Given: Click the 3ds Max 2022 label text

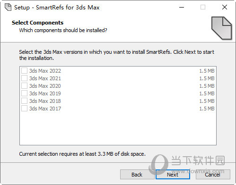Looking at the screenshot, I should coord(45,71).
